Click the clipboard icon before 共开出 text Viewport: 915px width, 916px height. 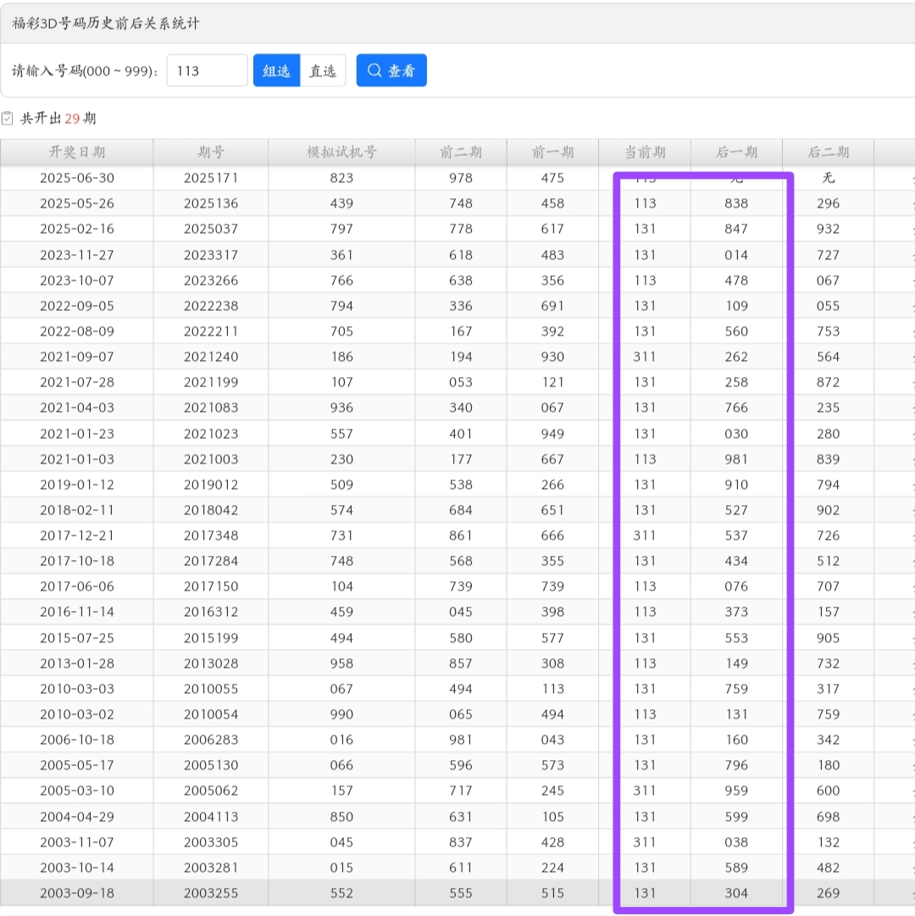pyautogui.click(x=8, y=118)
